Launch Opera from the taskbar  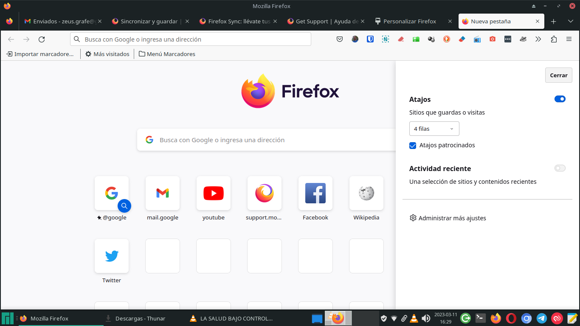[x=511, y=318]
